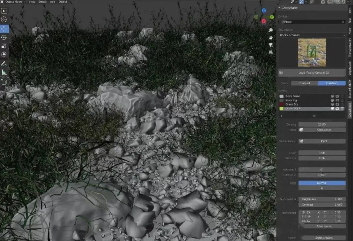Click the camera view icon in viewport
353x241 pixels.
[271, 45]
